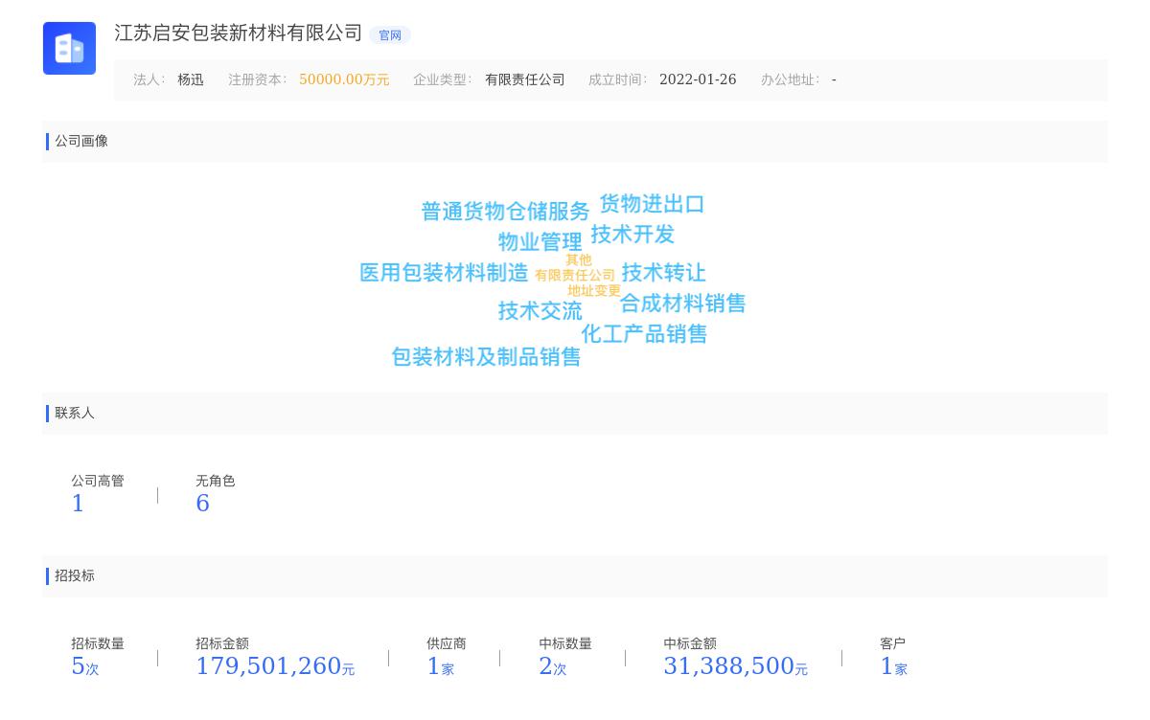Open 中标金额 value 31,388,500元
Viewport: 1150px width, 720px height.
(735, 666)
